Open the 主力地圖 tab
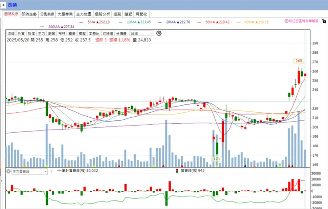Screen dimensions: 328x209 tap(84, 14)
